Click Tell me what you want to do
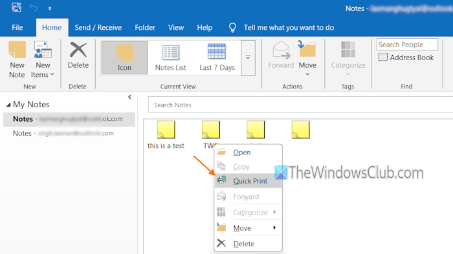This screenshot has width=453, height=254. click(282, 28)
